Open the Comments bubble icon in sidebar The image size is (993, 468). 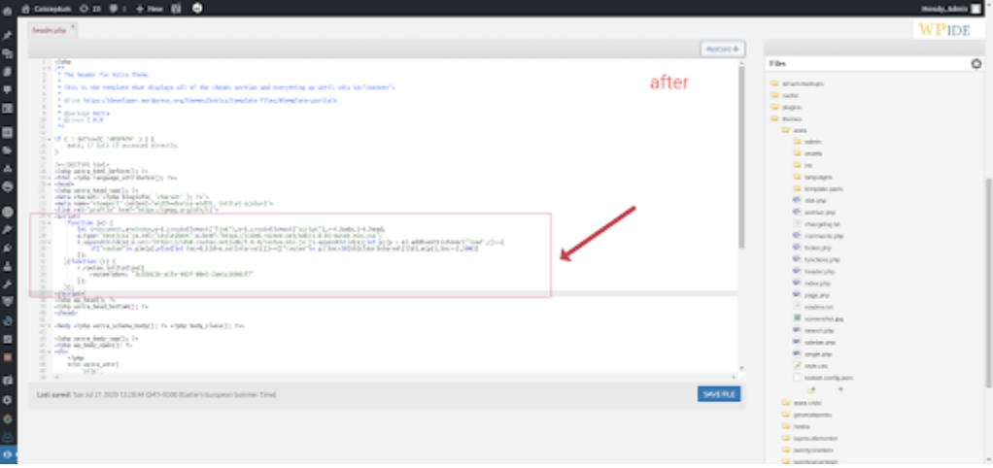8,89
